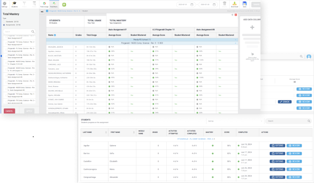This screenshot has height=183, width=314.
Task: Check Fitzgerald NGSS Comp. Science Chapter 12 4.3.24
Action: tap(6, 63)
